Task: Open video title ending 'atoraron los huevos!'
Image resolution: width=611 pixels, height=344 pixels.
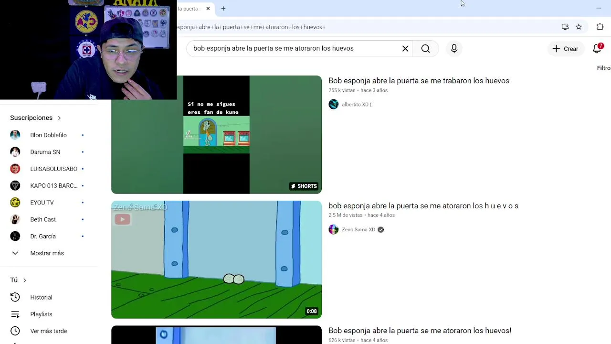Action: pos(420,331)
